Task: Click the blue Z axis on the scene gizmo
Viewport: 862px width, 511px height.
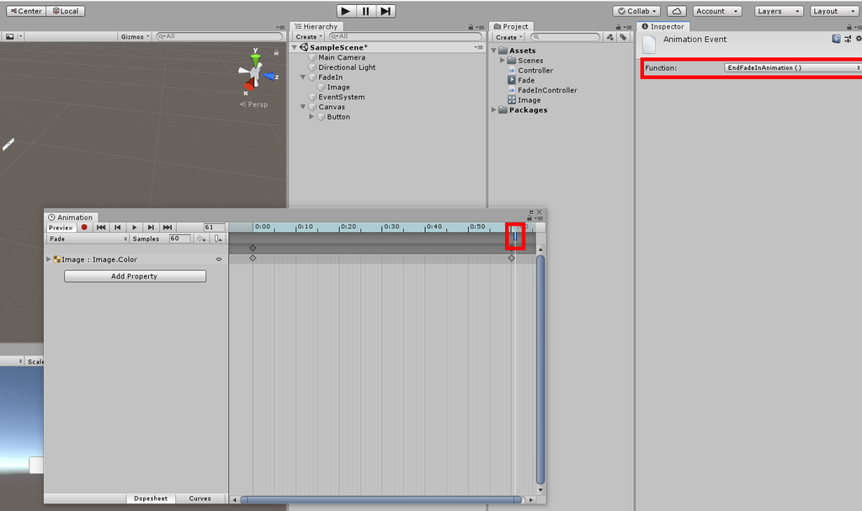Action: point(270,77)
